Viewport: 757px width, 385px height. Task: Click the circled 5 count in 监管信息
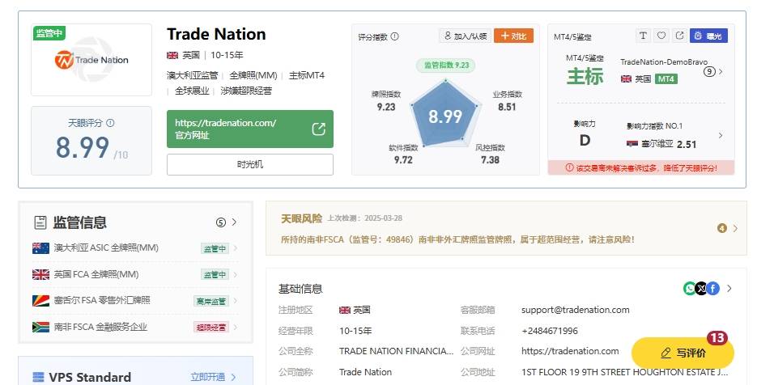point(221,222)
